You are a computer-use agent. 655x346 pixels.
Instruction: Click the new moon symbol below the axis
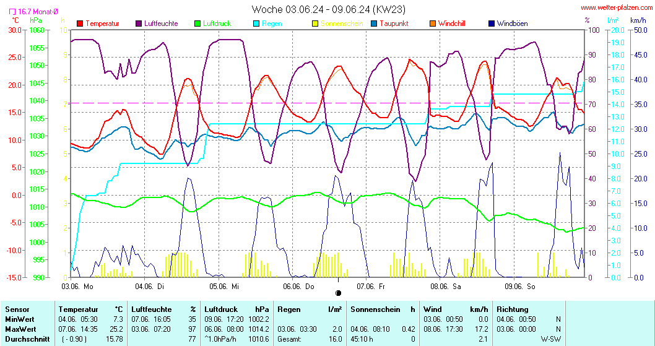click(338, 293)
